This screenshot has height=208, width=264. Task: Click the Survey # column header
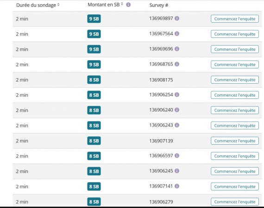[x=158, y=5]
